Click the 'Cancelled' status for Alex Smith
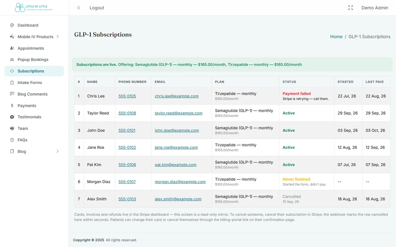 coord(292,196)
